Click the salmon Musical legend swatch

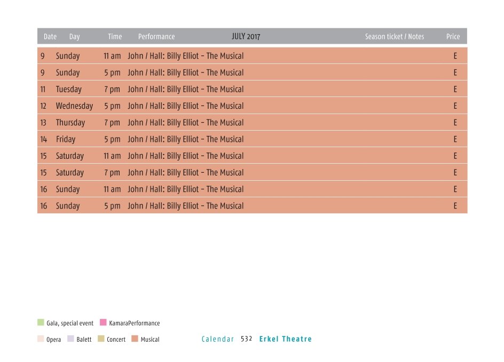135,339
